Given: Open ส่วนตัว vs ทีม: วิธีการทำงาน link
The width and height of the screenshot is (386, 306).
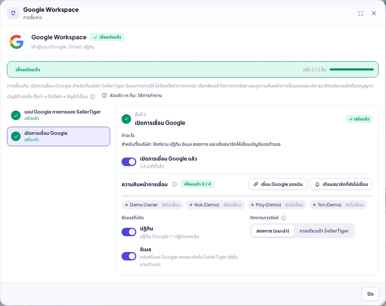Looking at the screenshot, I should [136, 95].
